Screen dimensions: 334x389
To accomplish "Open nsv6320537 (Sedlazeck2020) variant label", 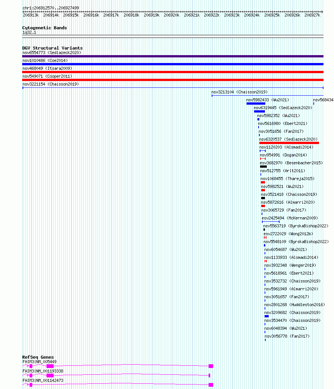I will coord(288,140).
